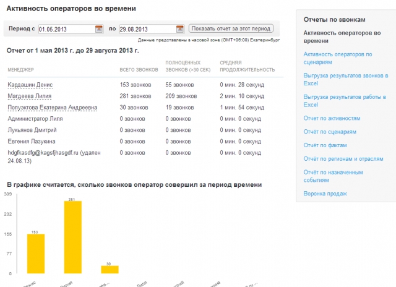Click the 'Всего звонков' column header
The width and height of the screenshot is (396, 287).
click(x=139, y=70)
